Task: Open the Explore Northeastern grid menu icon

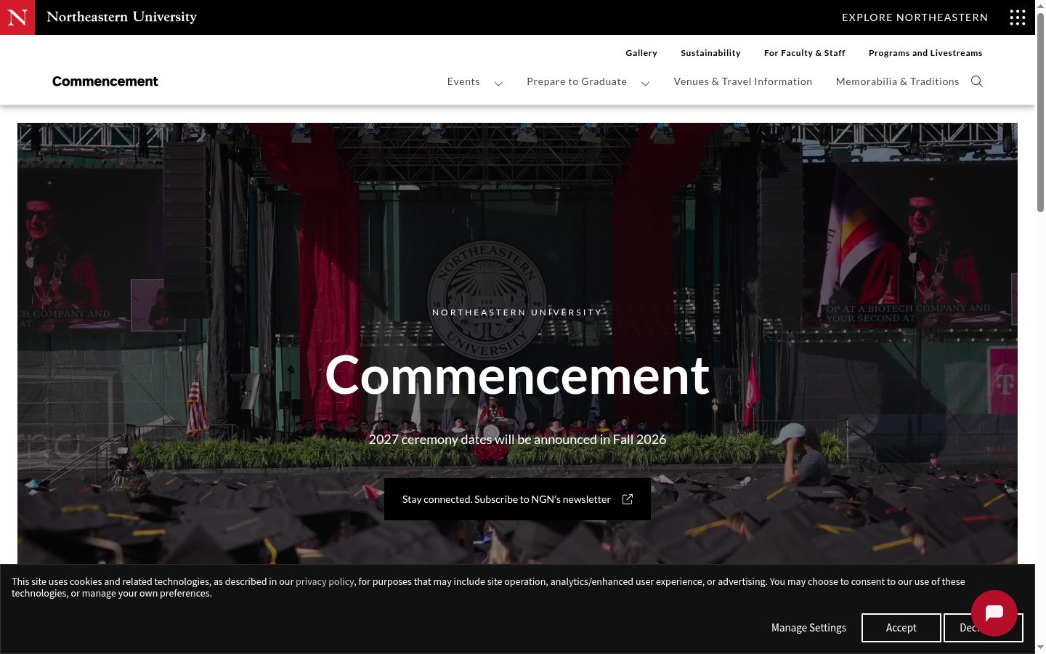Action: pyautogui.click(x=1018, y=17)
